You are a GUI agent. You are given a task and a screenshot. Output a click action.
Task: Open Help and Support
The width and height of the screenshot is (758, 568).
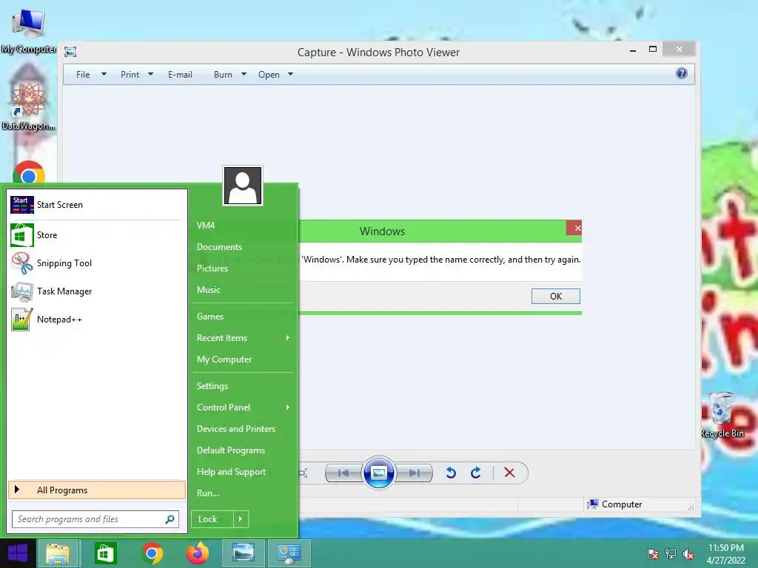[x=231, y=472]
